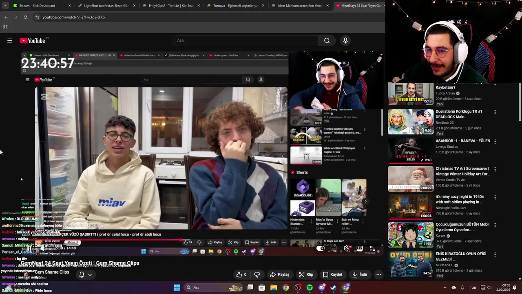This screenshot has width=522, height=294.
Task: Share the video via Paylaş
Action: click(x=280, y=274)
